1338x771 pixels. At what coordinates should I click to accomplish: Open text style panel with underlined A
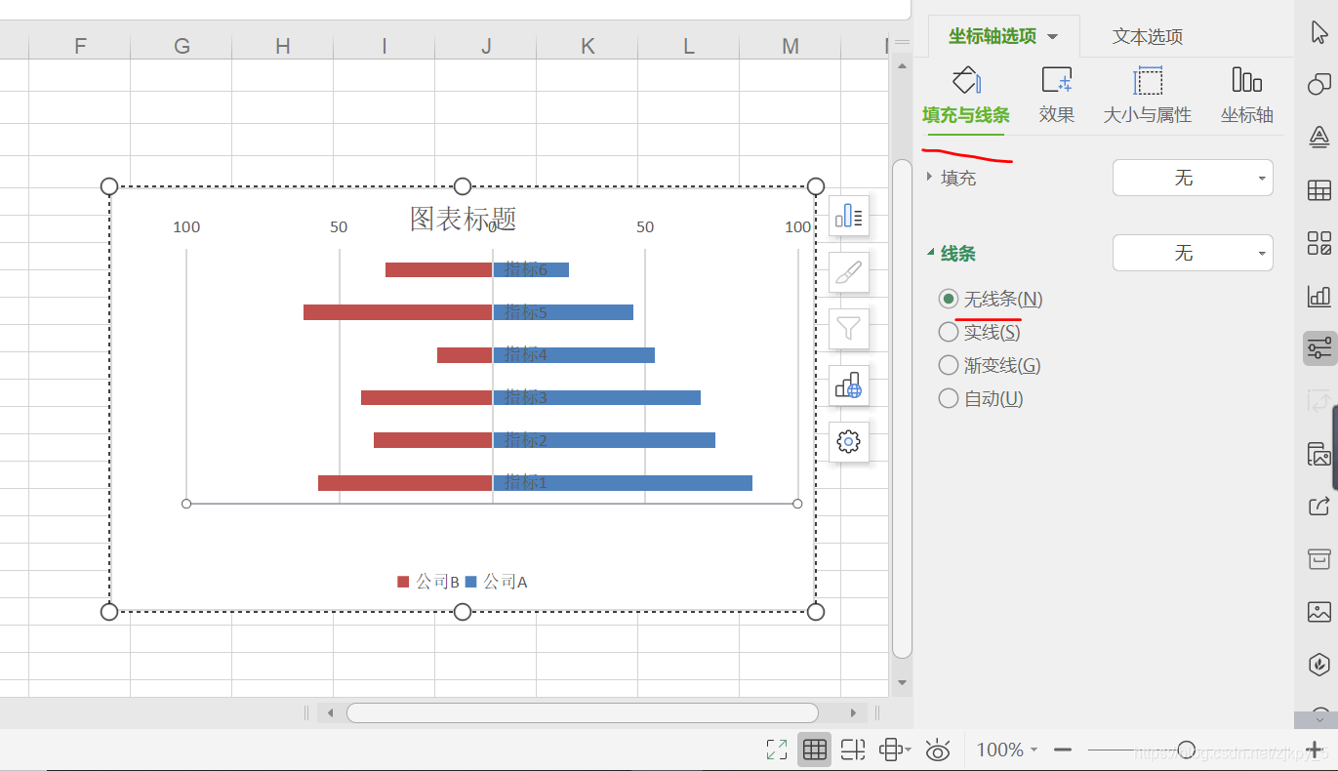(1319, 138)
